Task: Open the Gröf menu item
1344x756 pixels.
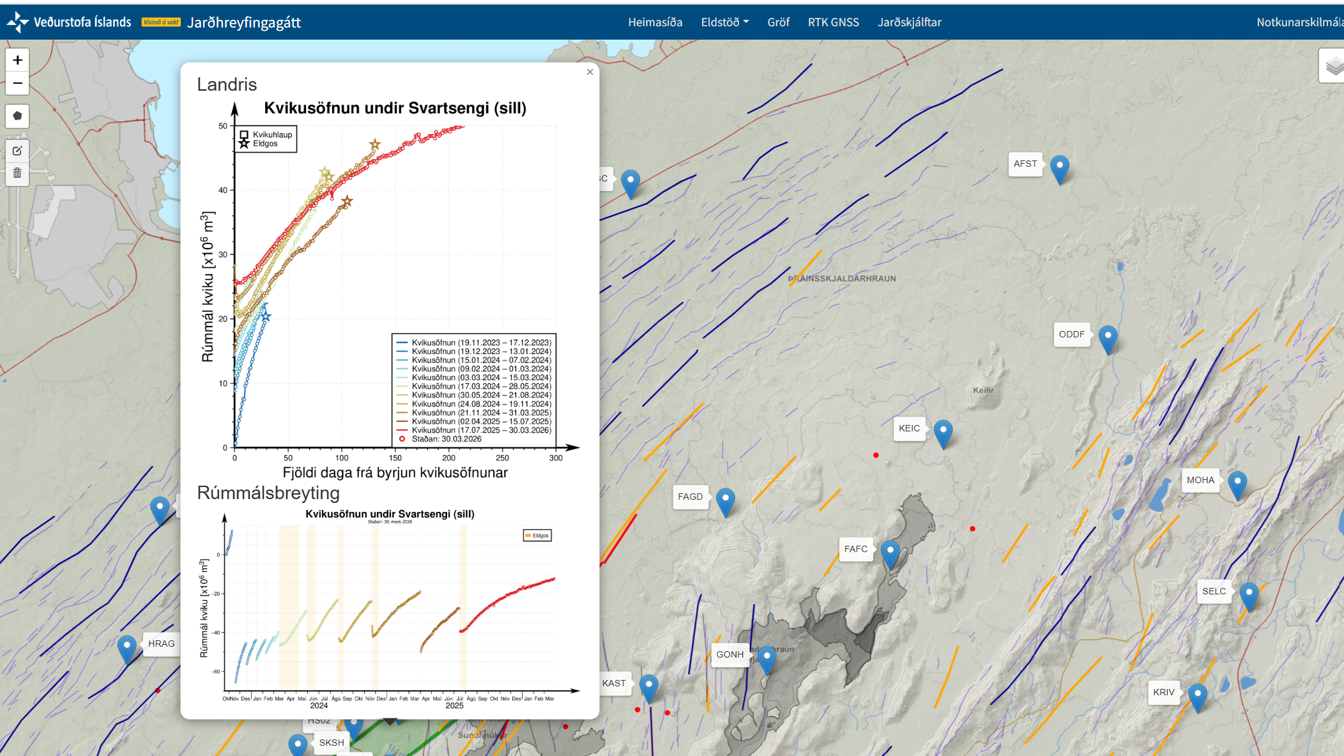Action: pyautogui.click(x=778, y=22)
